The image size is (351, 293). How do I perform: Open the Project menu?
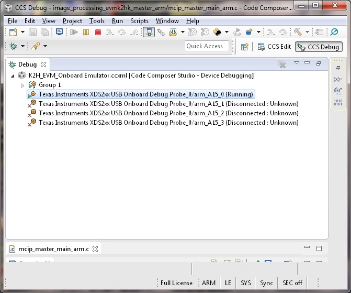pyautogui.click(x=72, y=21)
